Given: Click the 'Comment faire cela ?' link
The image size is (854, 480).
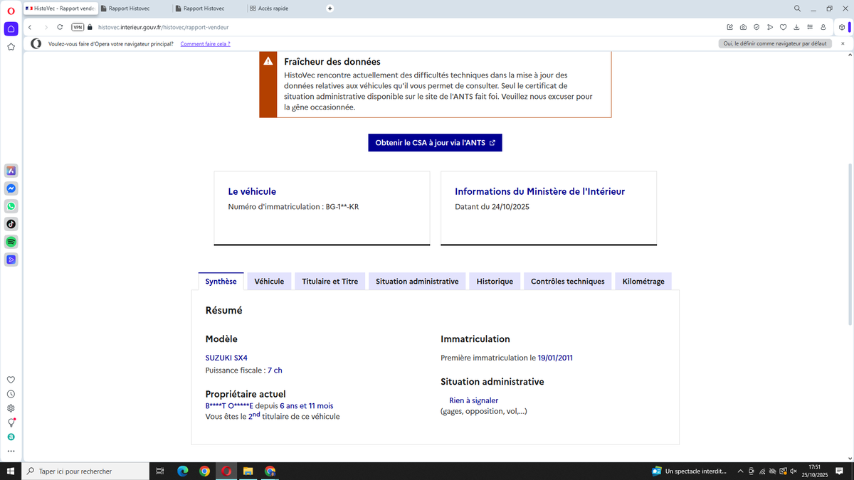Looking at the screenshot, I should [205, 43].
